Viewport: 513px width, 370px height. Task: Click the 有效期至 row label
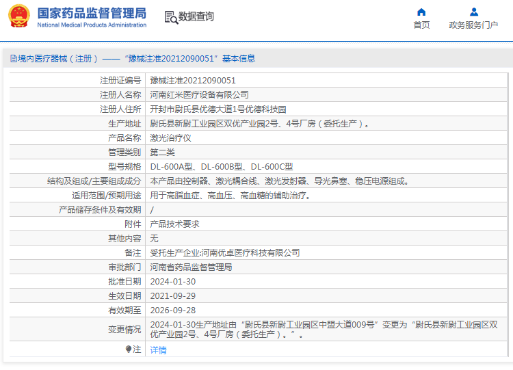click(x=124, y=310)
